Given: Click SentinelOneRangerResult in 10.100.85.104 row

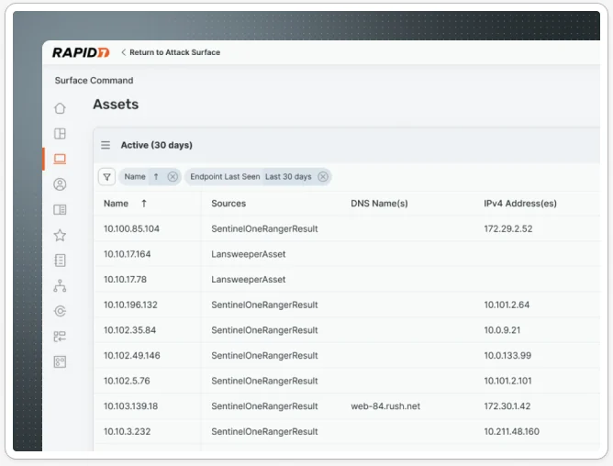Looking at the screenshot, I should click(x=264, y=228).
